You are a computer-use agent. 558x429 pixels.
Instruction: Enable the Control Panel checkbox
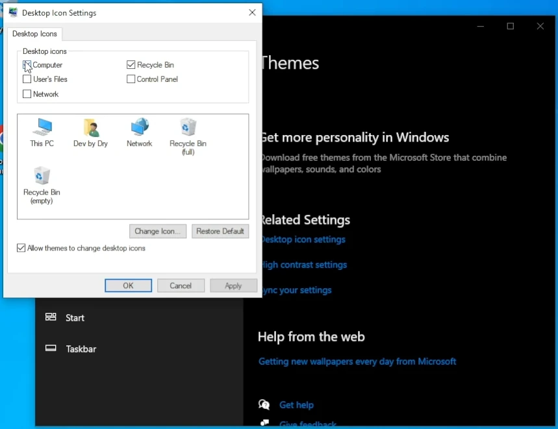[131, 79]
